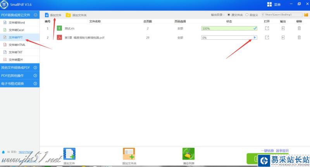Open the converted 测试.xls file via 打开 icon

click(x=267, y=28)
